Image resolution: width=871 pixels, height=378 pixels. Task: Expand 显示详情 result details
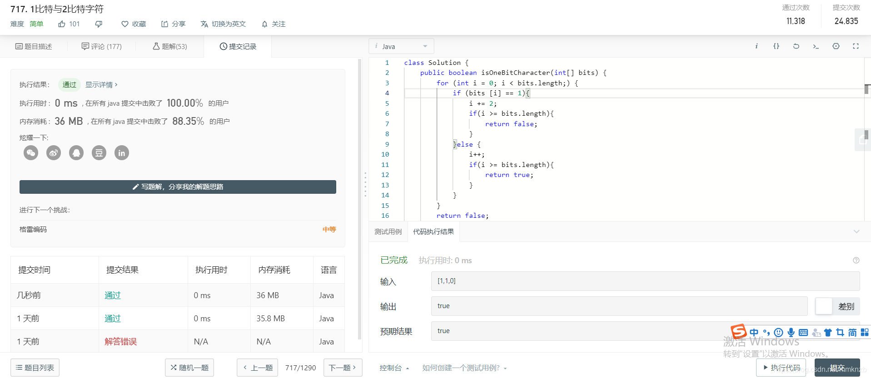tap(101, 85)
